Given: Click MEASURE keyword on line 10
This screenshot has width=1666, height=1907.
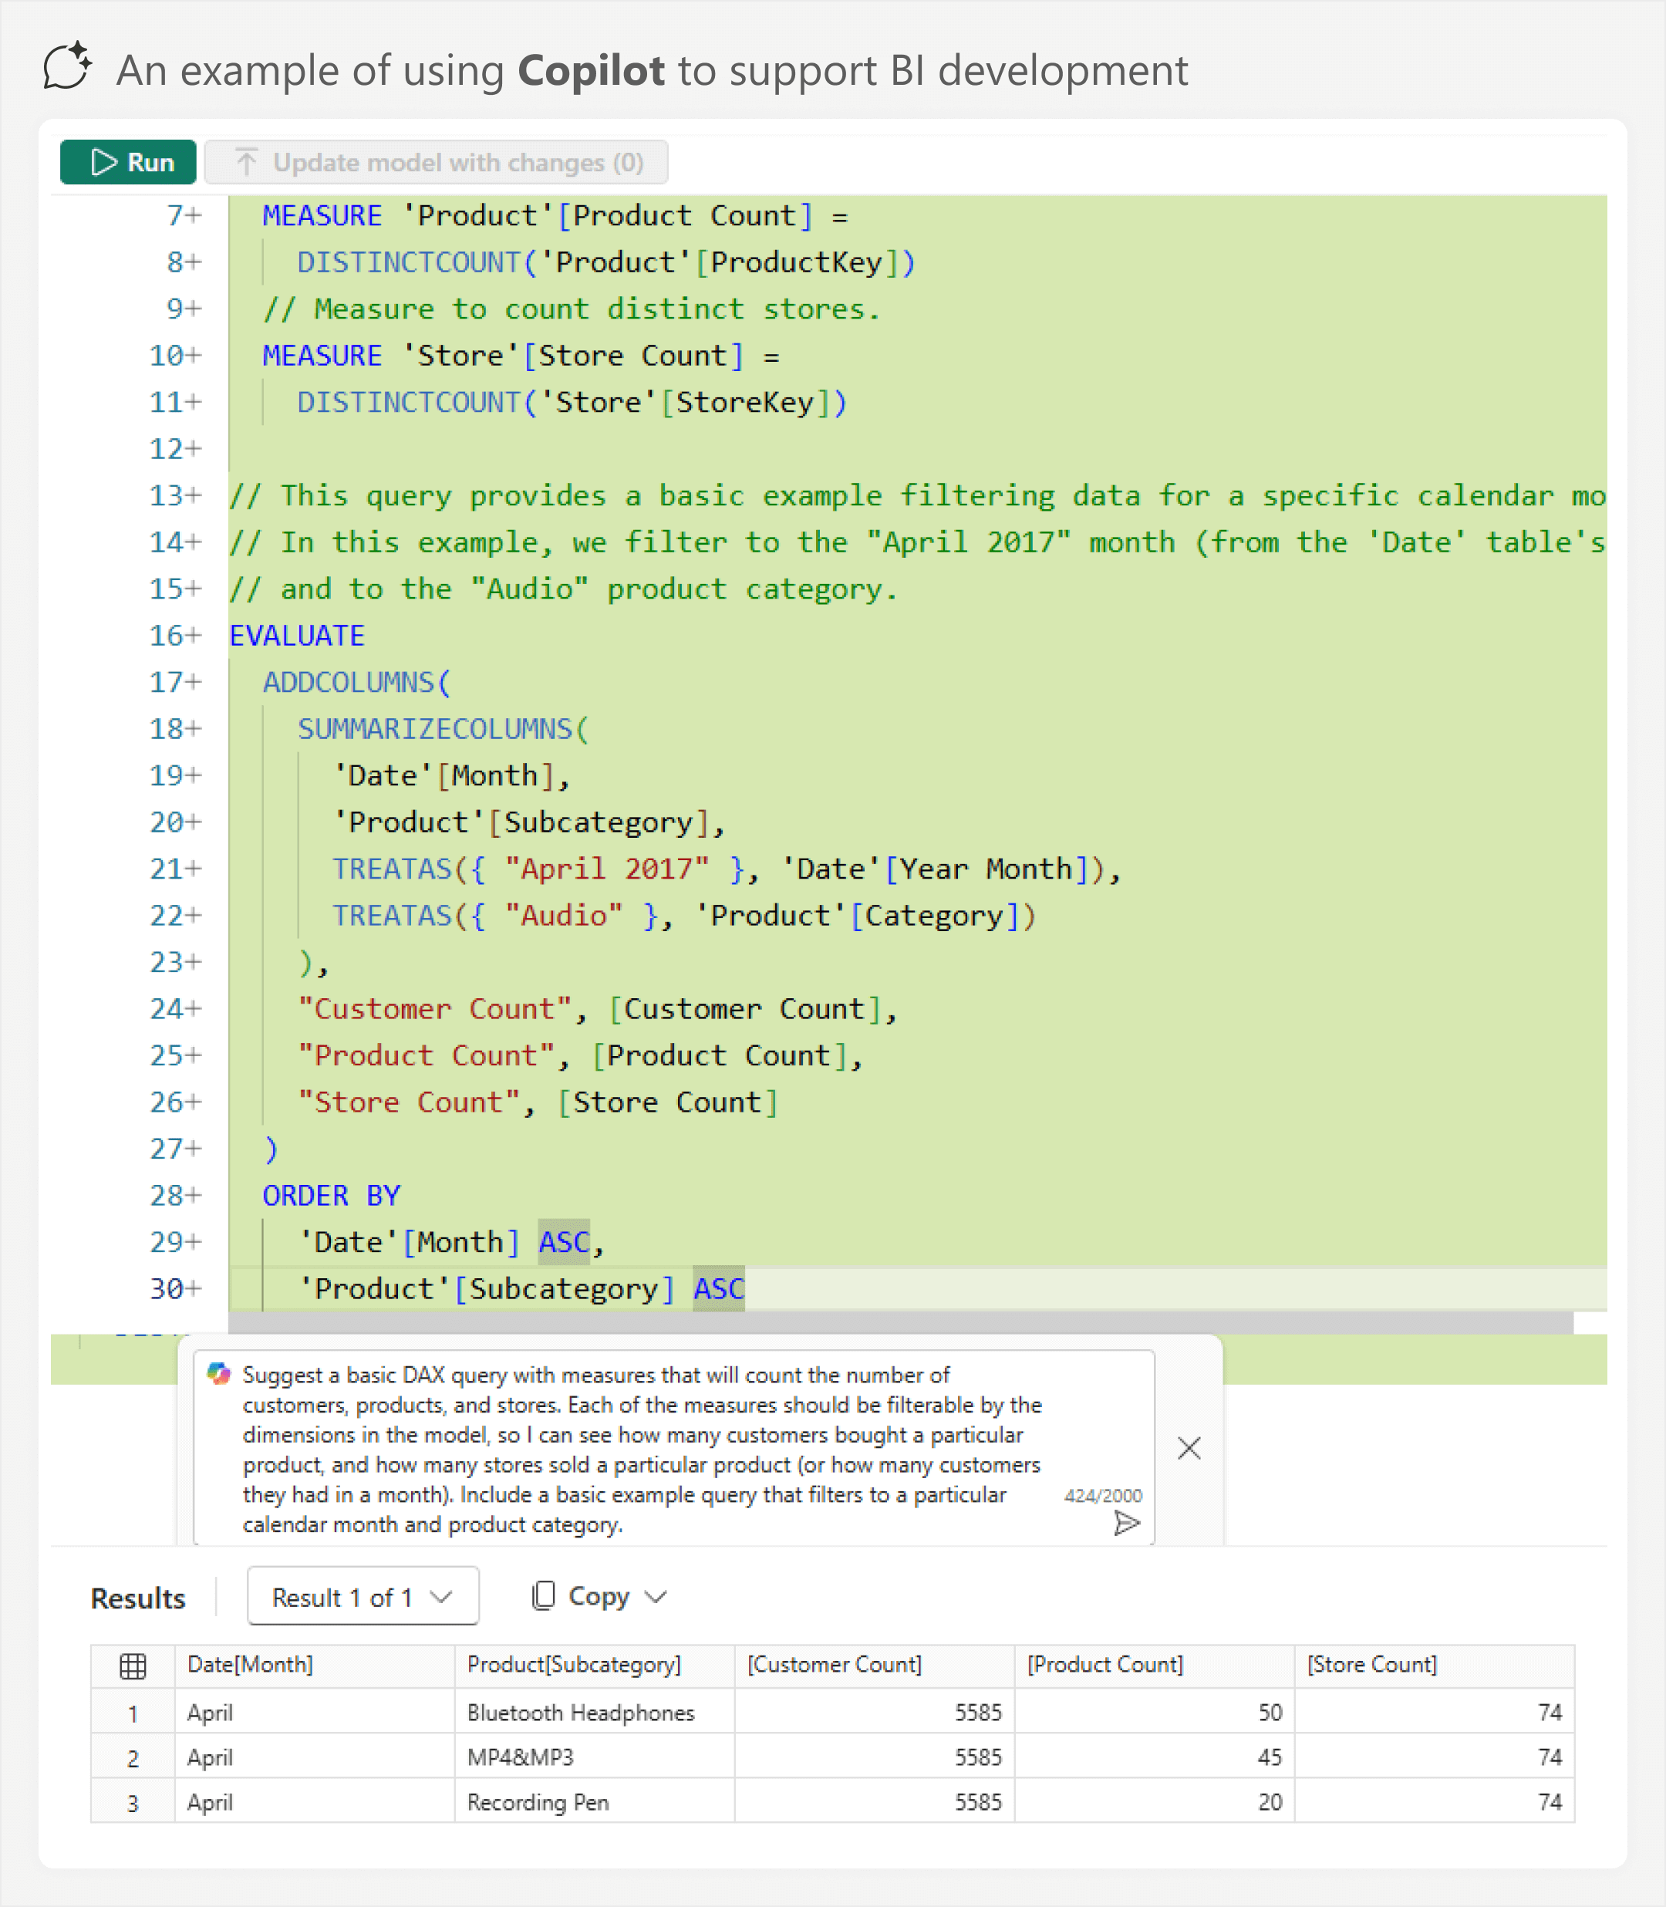Looking at the screenshot, I should click(322, 355).
